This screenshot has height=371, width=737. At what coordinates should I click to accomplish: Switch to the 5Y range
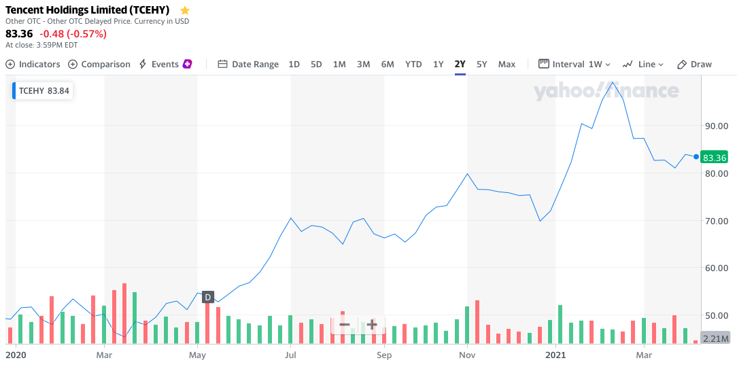pos(482,65)
